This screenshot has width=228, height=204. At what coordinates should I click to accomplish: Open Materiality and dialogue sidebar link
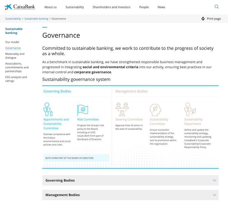tap(15, 56)
